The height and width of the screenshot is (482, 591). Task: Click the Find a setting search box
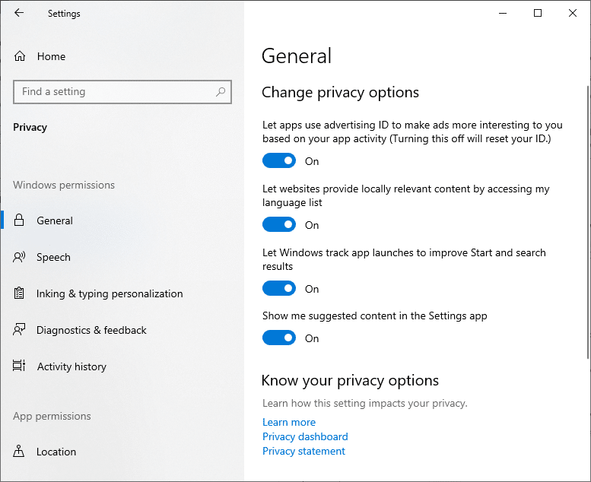[x=114, y=92]
